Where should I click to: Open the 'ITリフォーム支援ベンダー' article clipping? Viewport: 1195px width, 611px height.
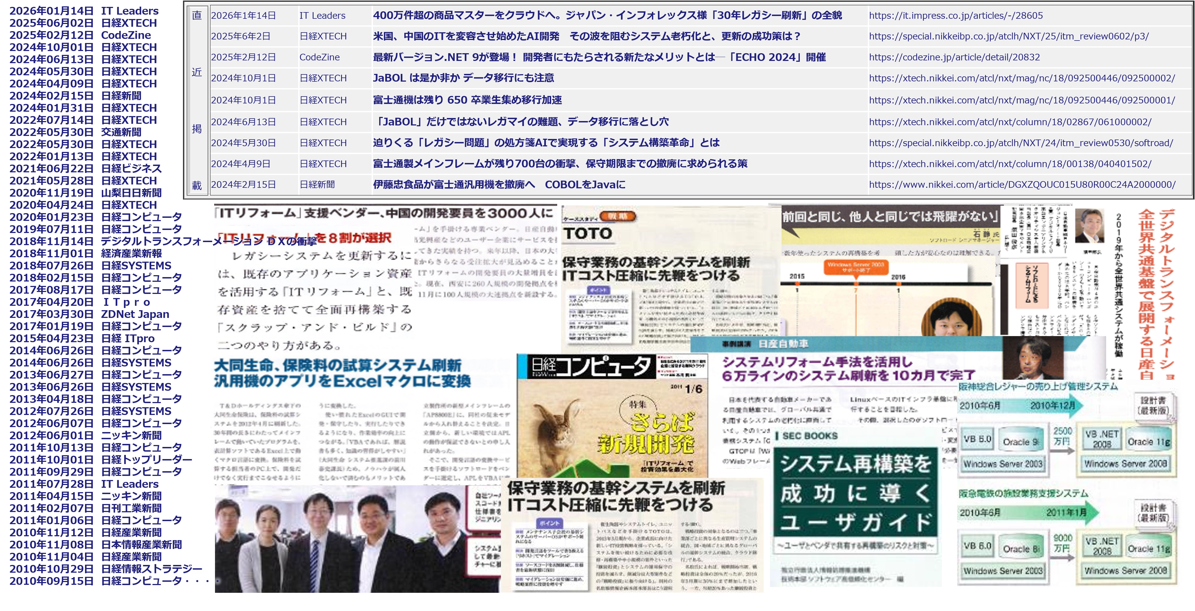tap(385, 278)
